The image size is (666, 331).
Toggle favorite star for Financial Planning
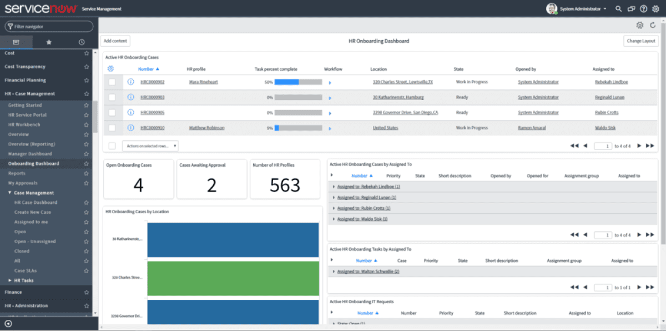pyautogui.click(x=87, y=81)
